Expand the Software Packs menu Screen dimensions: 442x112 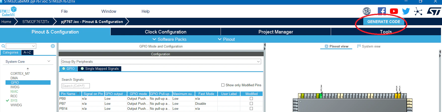(170, 39)
